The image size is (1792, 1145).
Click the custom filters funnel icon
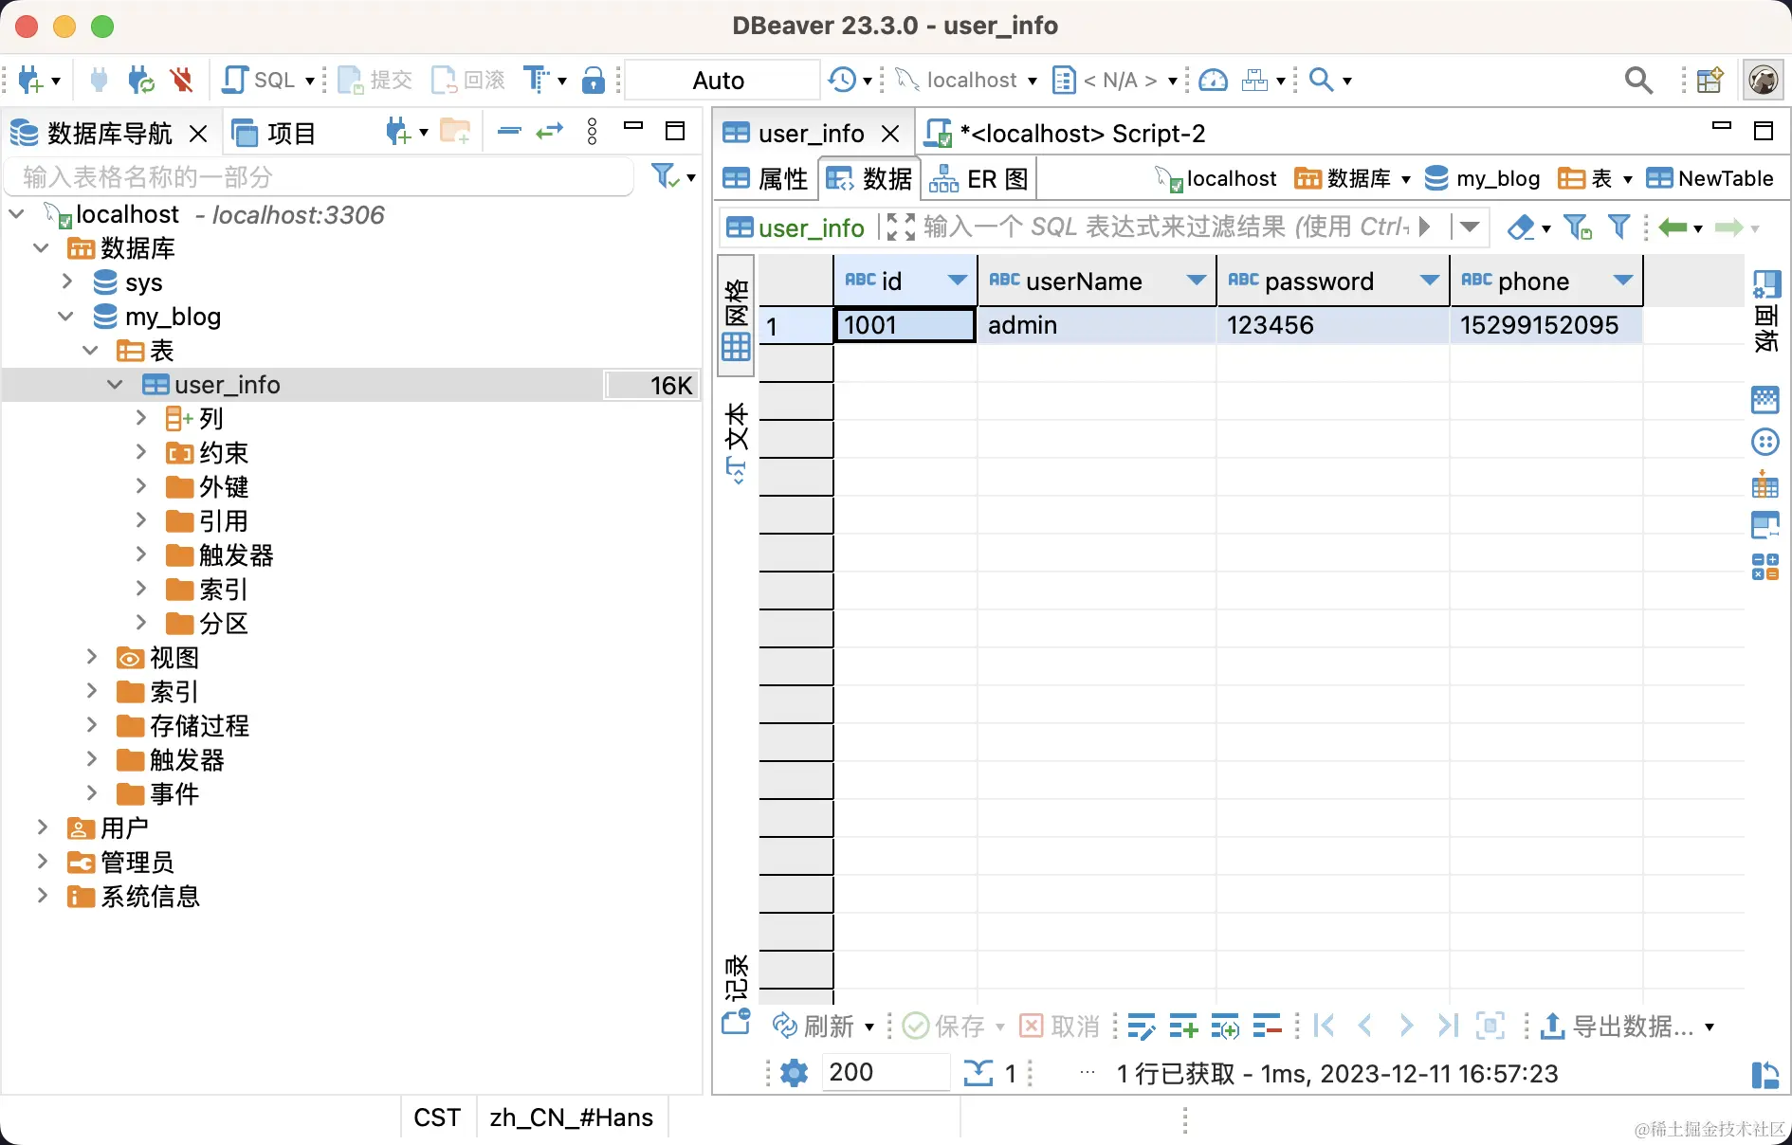coord(1619,227)
